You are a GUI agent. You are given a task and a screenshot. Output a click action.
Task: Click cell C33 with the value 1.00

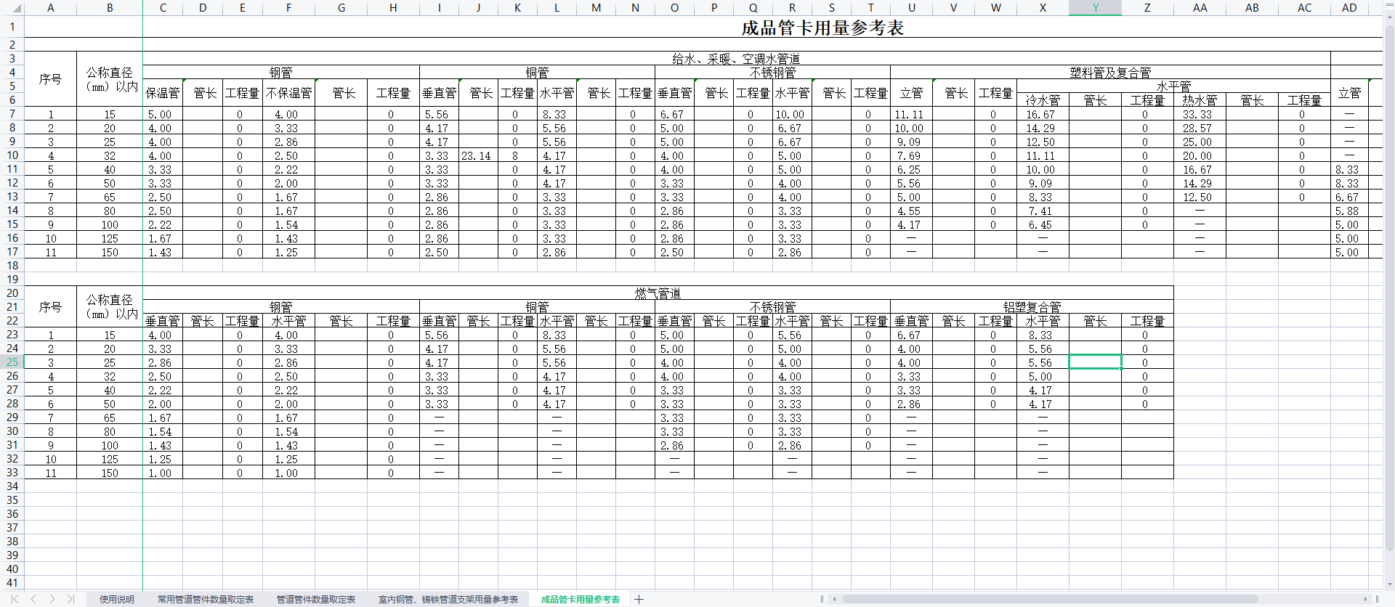click(163, 473)
